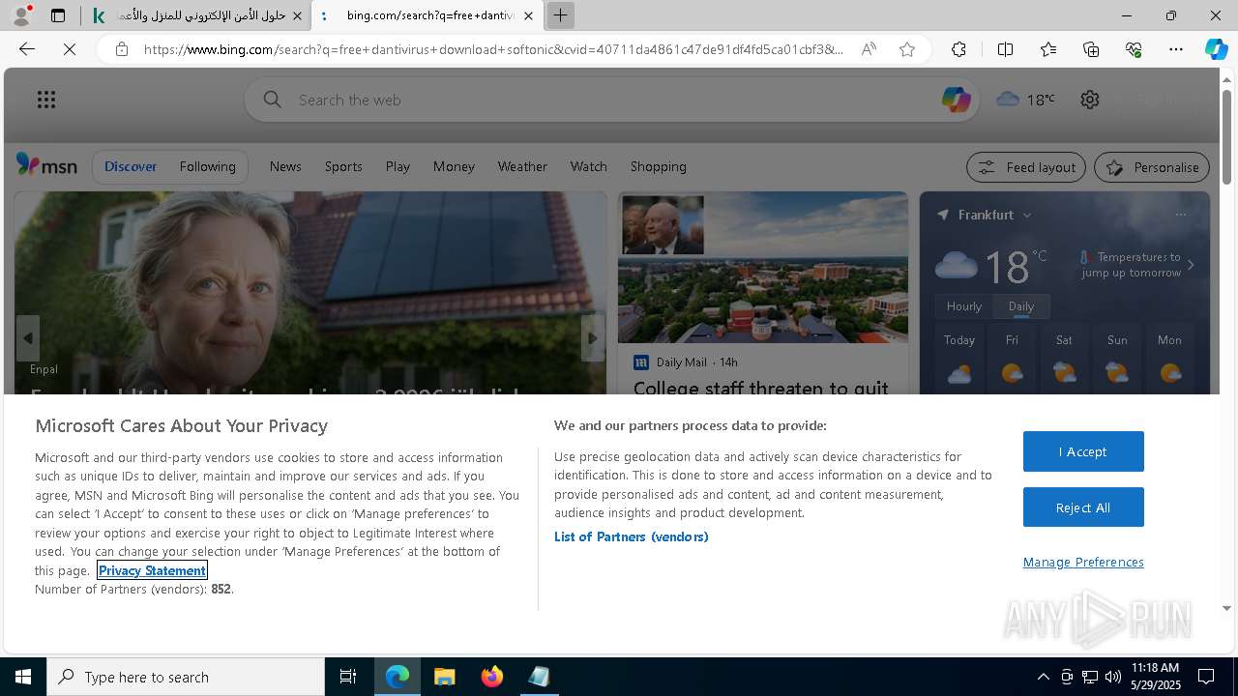1238x696 pixels.
Task: Open the Daily Mail college article
Action: pos(760,388)
